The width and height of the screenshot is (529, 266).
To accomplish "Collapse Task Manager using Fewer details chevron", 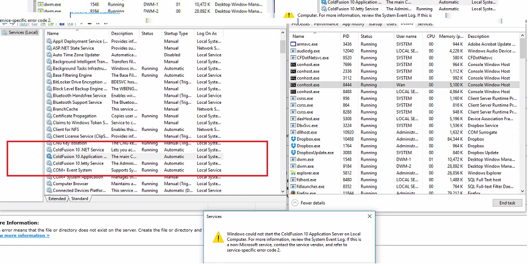I will [295, 203].
